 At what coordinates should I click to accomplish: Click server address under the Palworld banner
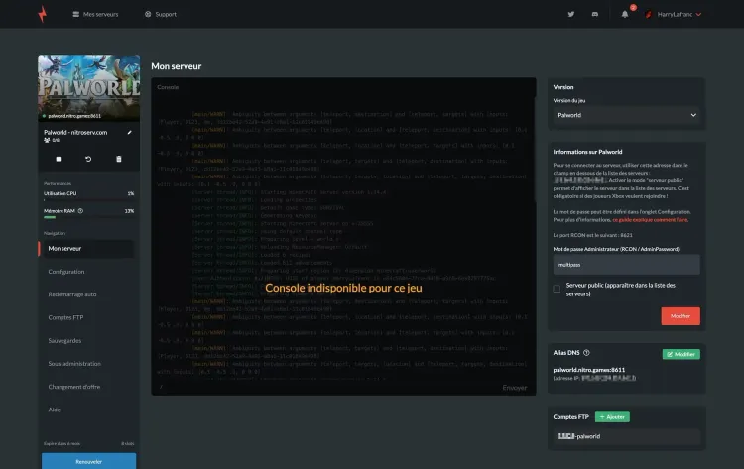coord(74,116)
